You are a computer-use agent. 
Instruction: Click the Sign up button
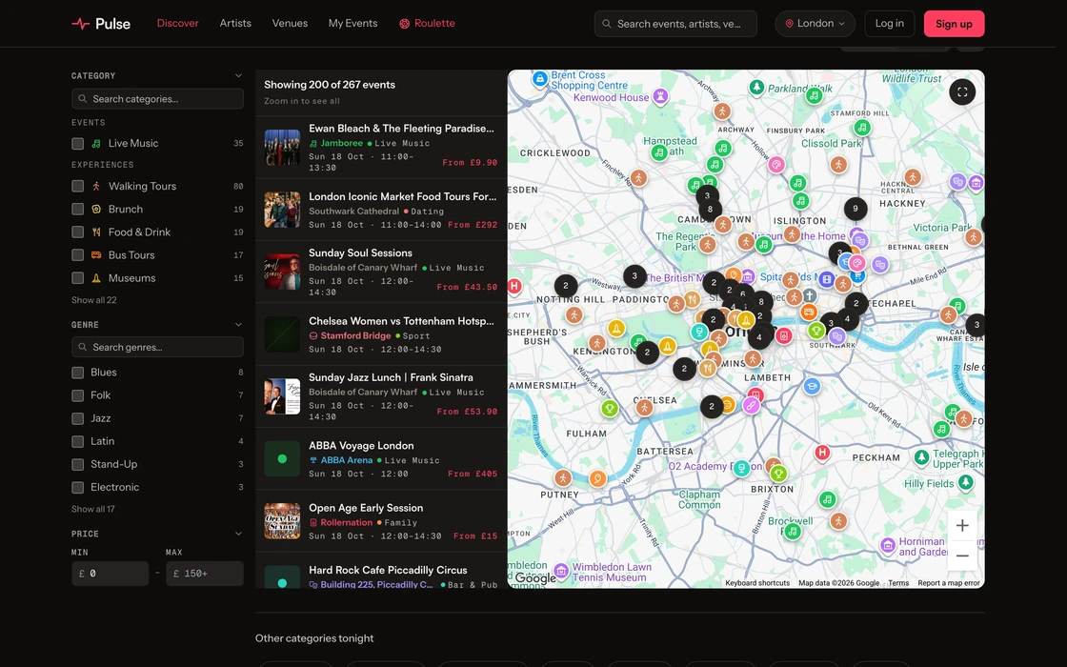[x=954, y=24]
